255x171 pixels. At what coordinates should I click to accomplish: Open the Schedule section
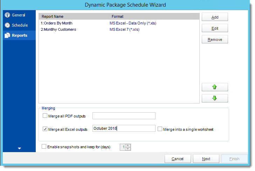pos(19,25)
